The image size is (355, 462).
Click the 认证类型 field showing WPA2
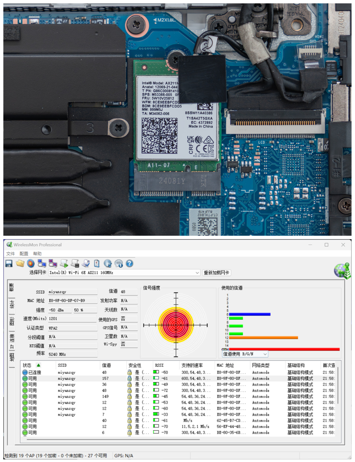(72, 328)
